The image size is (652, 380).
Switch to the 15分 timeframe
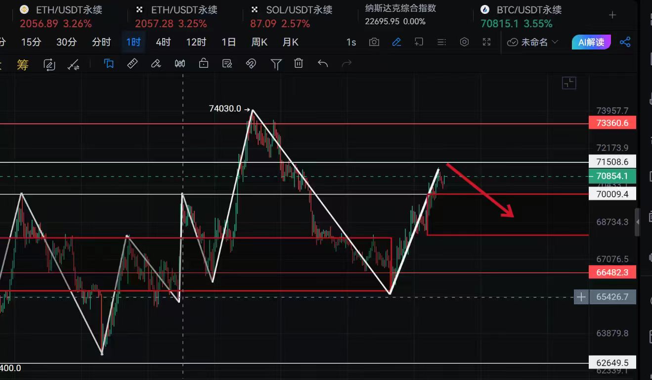(x=31, y=42)
